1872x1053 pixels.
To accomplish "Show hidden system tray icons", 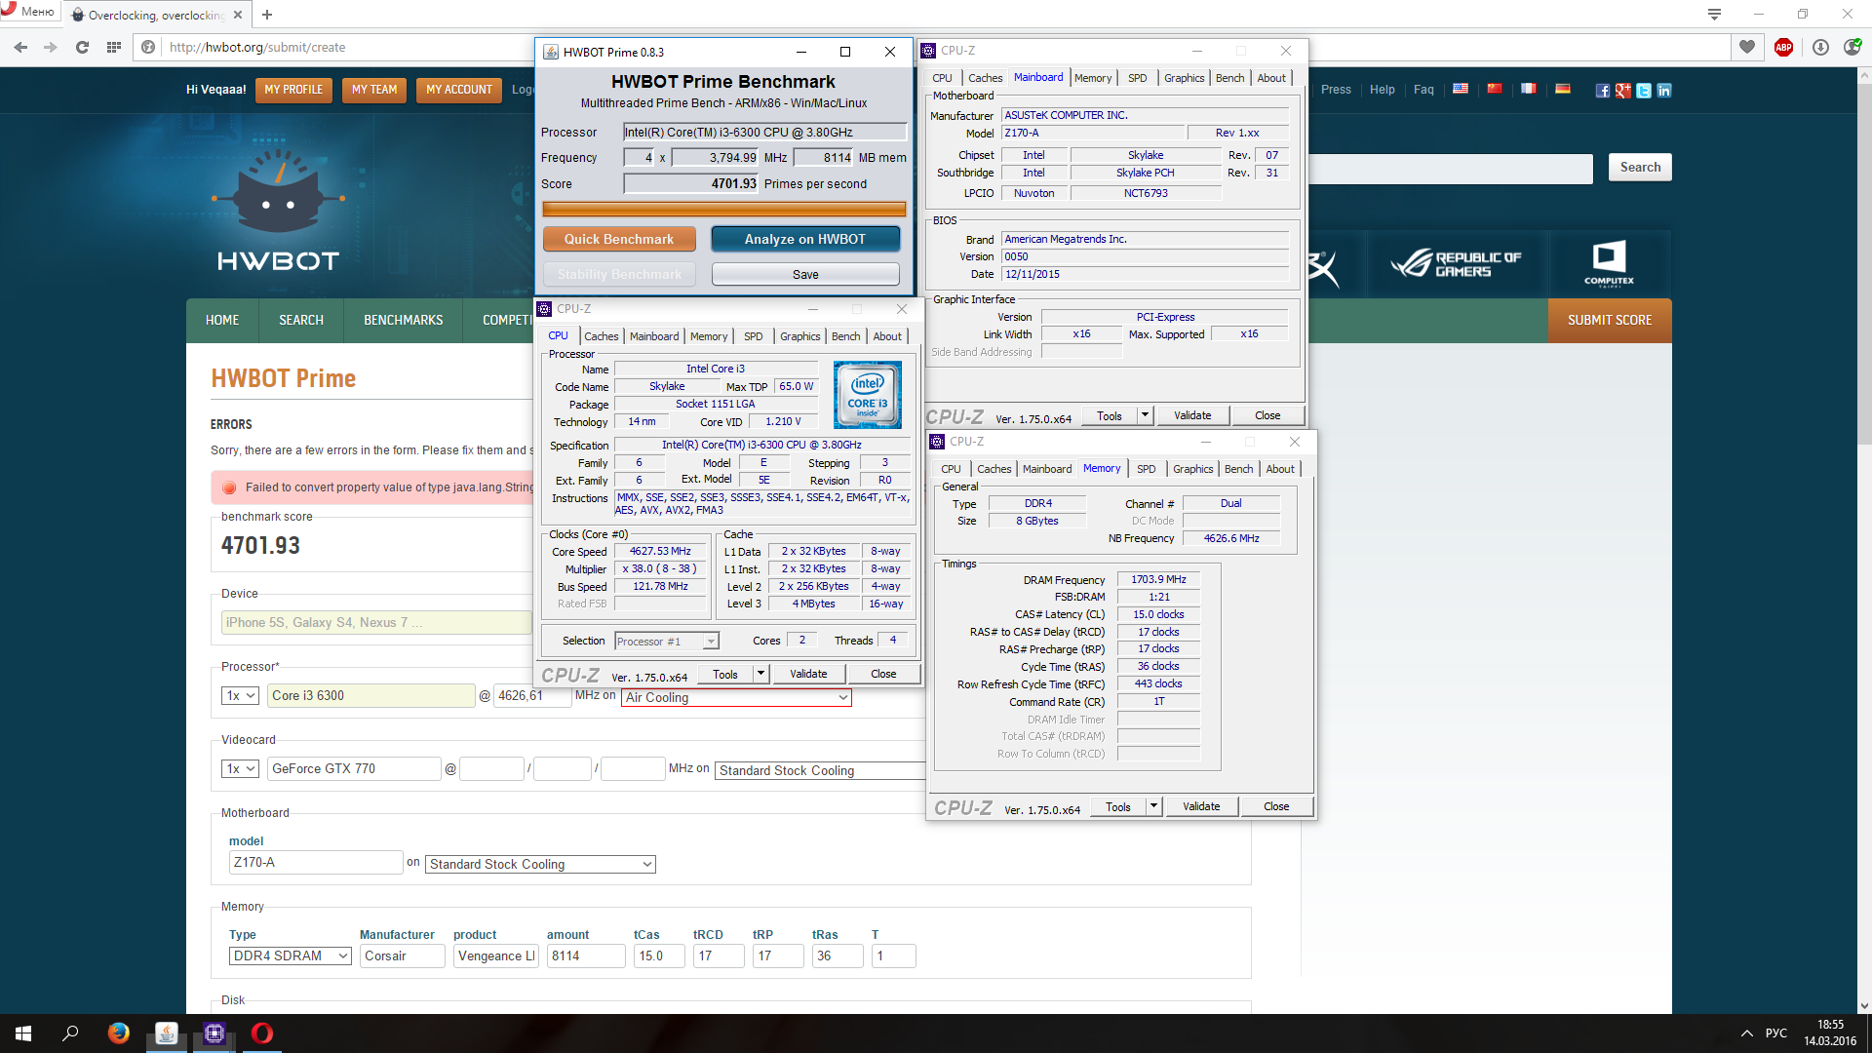I will click(1746, 1033).
